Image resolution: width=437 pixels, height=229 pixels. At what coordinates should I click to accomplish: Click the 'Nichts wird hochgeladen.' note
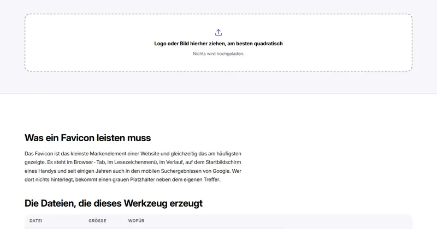[218, 53]
